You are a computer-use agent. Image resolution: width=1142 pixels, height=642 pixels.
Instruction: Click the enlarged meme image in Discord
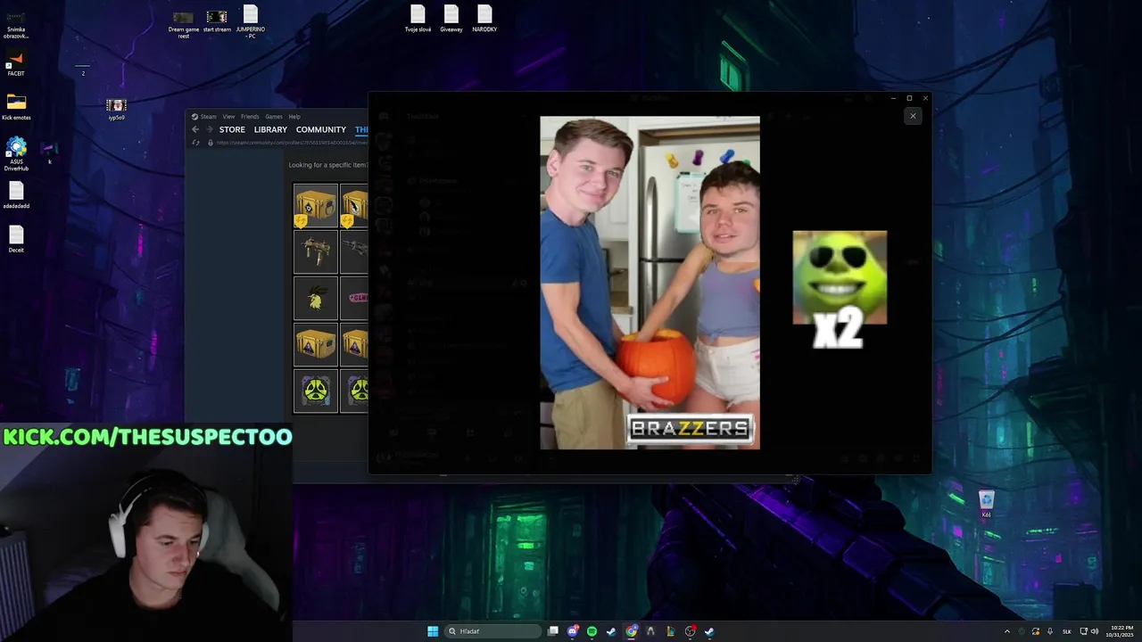(650, 283)
